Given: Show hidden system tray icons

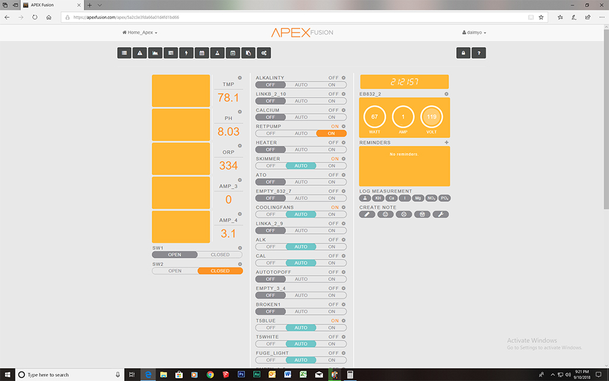Looking at the screenshot, I should [553, 375].
